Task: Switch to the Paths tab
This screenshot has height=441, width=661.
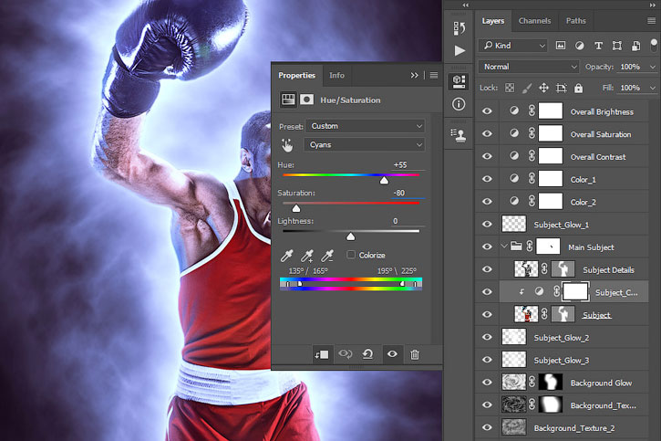Action: [576, 21]
